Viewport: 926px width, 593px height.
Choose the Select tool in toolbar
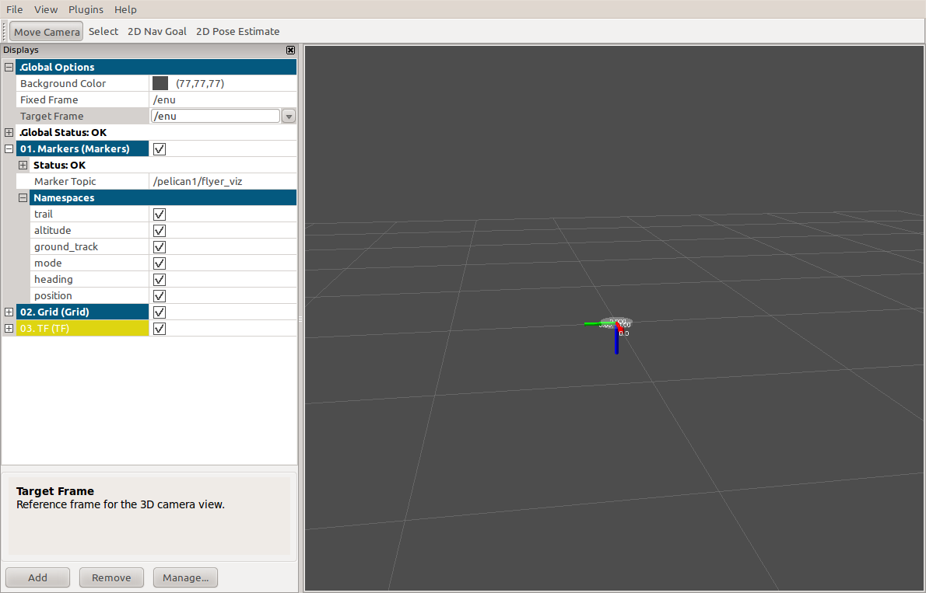coord(103,32)
